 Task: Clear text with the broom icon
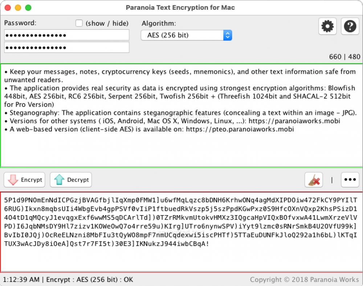[313, 180]
